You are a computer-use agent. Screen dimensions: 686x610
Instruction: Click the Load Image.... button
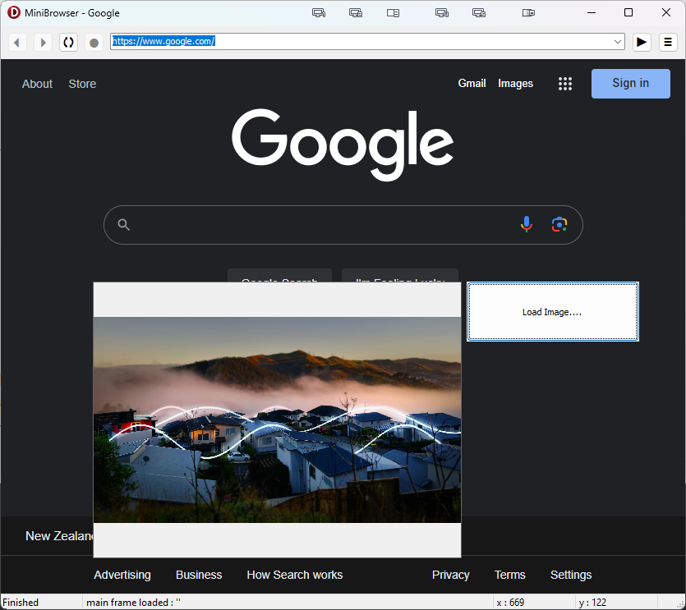(553, 312)
